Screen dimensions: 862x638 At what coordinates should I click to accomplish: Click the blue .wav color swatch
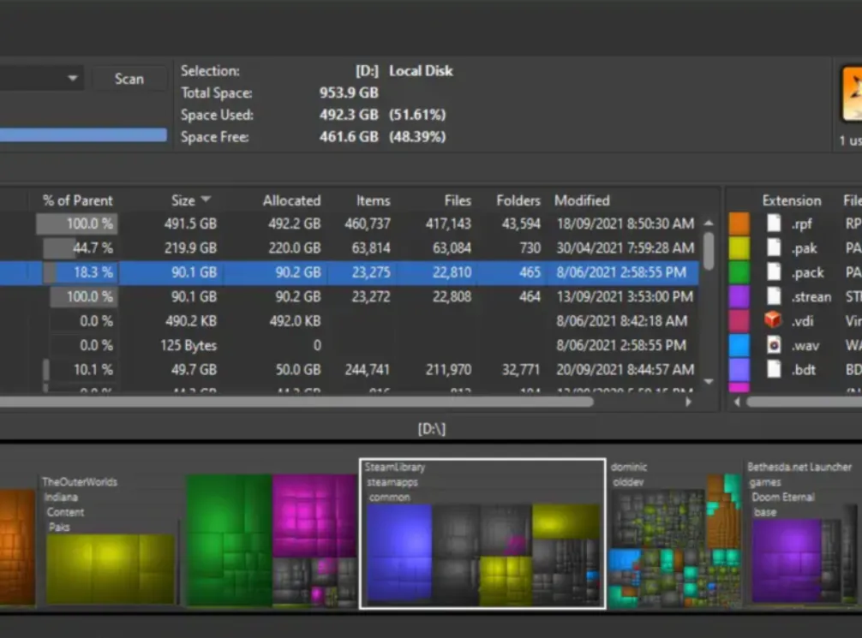[739, 345]
